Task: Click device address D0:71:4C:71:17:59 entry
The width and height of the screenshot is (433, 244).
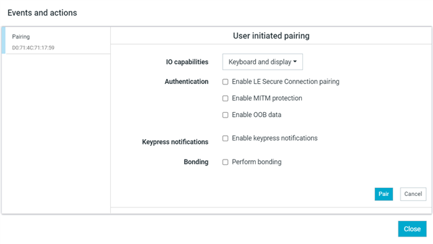Action: tap(33, 48)
